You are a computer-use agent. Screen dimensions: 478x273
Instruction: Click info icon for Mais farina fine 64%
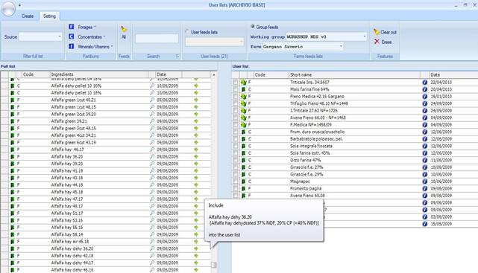424,89
